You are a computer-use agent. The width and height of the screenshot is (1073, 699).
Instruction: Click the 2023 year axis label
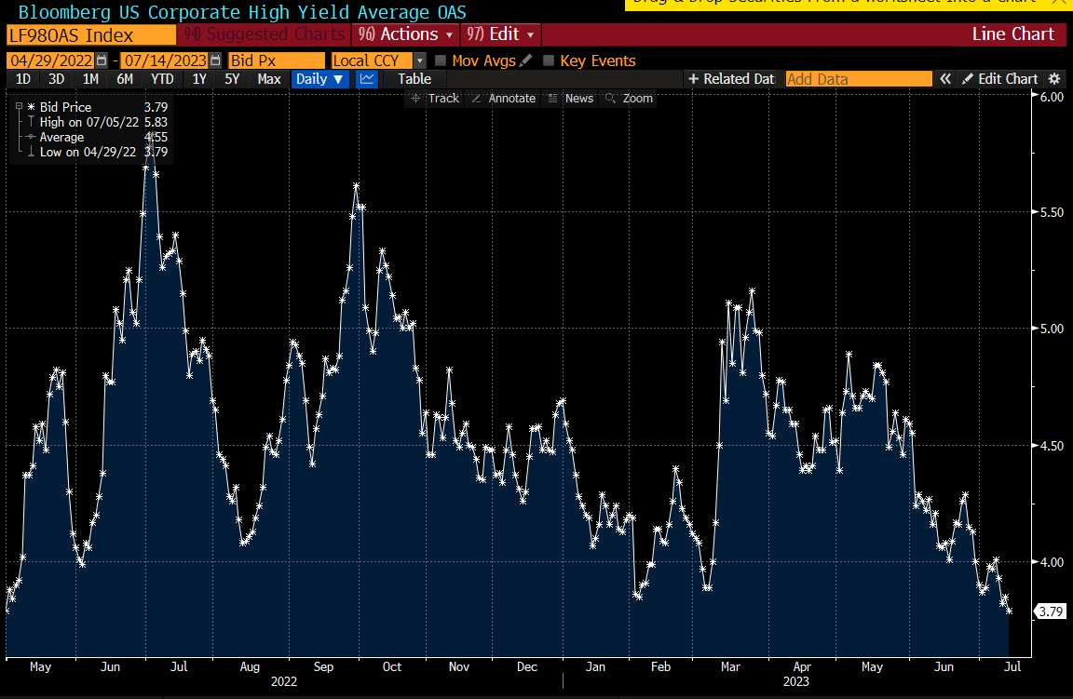795,682
